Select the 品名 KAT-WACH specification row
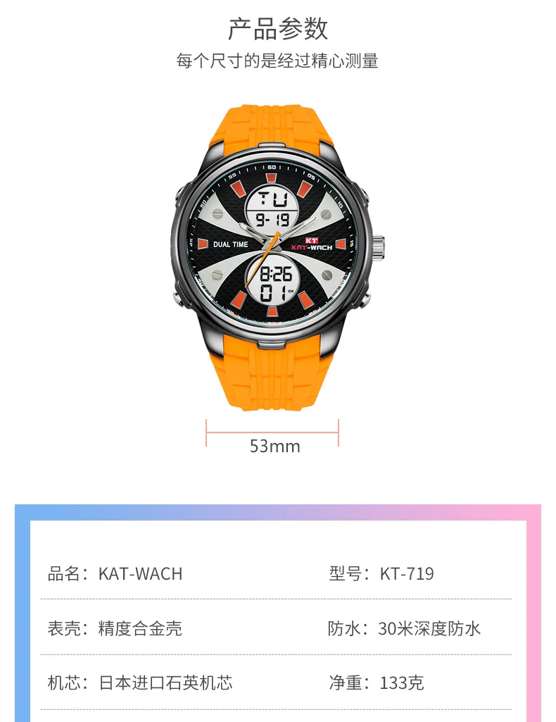 click(x=115, y=574)
